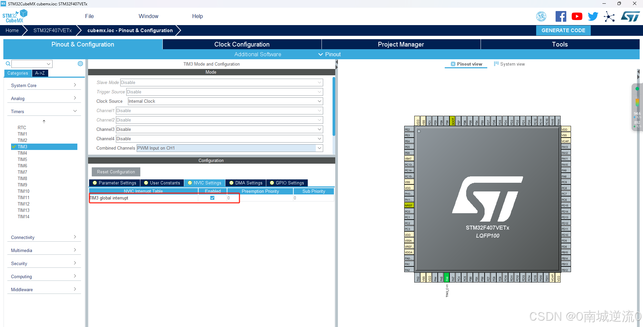This screenshot has width=643, height=327.
Task: Collapse the Timers category
Action: pos(44,111)
